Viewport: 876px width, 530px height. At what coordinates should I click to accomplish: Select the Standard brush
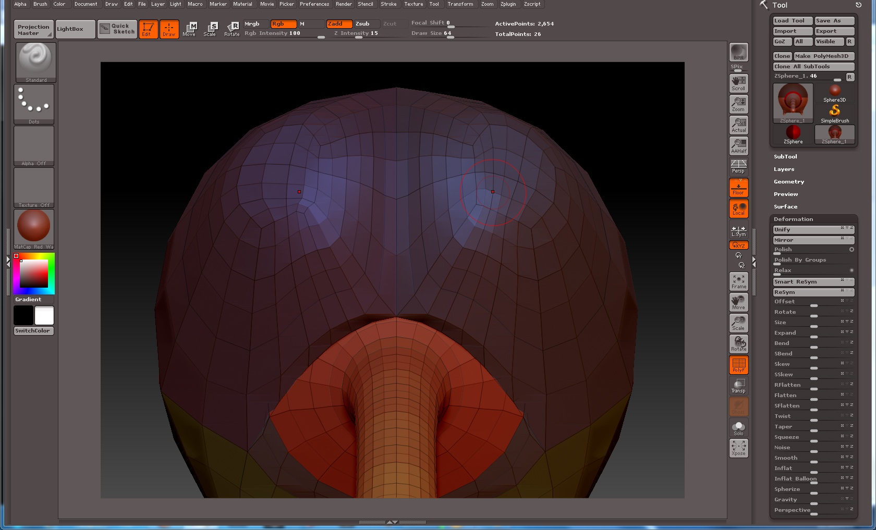pyautogui.click(x=34, y=61)
